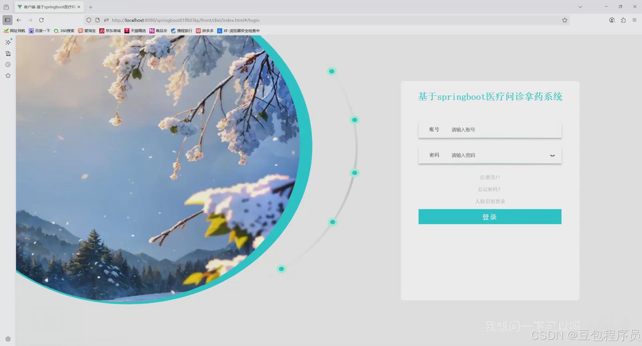This screenshot has height=346, width=642.
Task: Open the sidebar toggle icon
Action: pos(7,20)
